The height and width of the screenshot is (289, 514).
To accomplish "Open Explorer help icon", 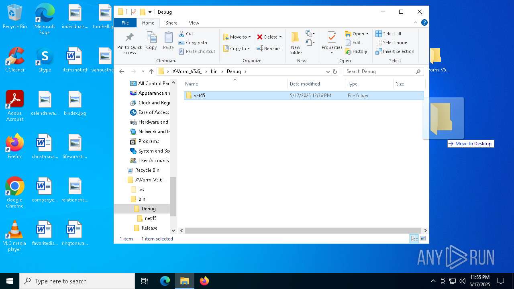I will pos(424,23).
